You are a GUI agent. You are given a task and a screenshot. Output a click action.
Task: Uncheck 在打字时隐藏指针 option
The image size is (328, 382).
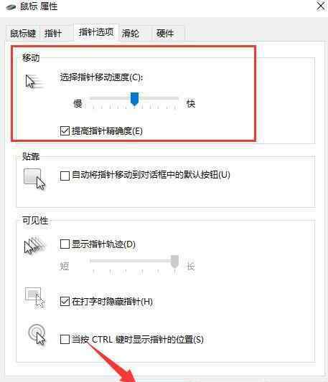point(65,302)
